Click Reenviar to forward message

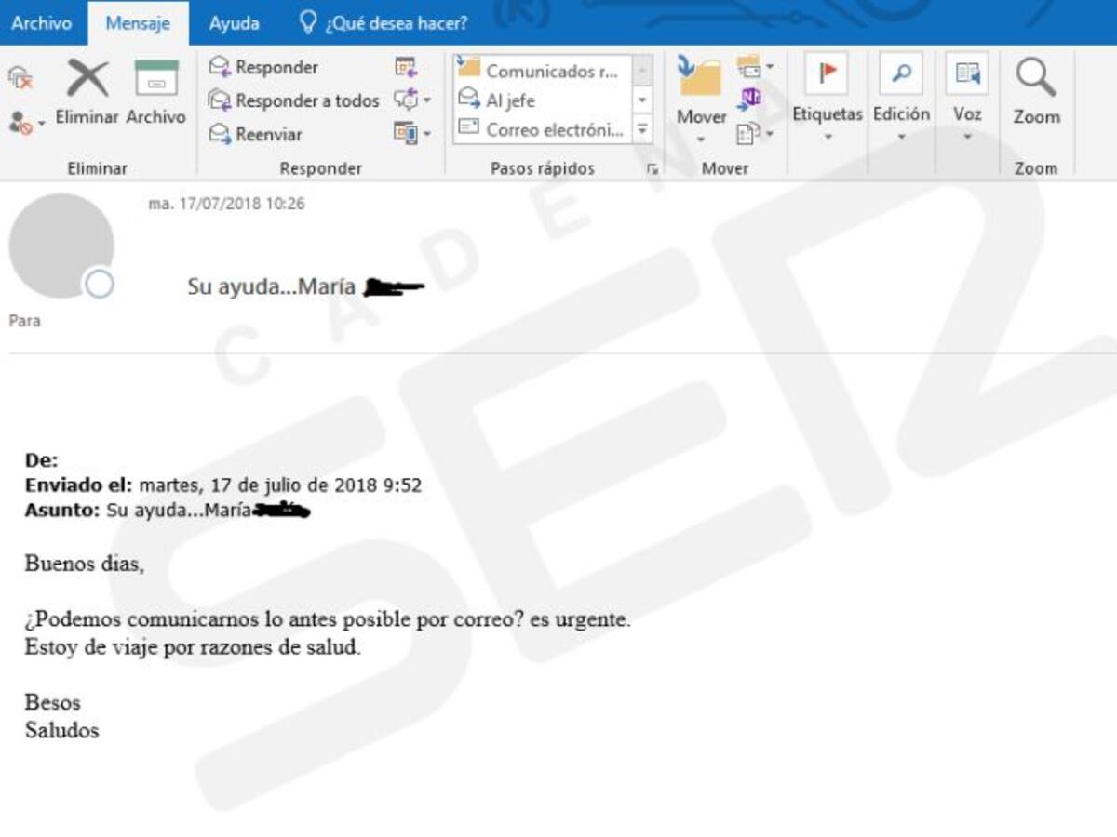(x=256, y=134)
